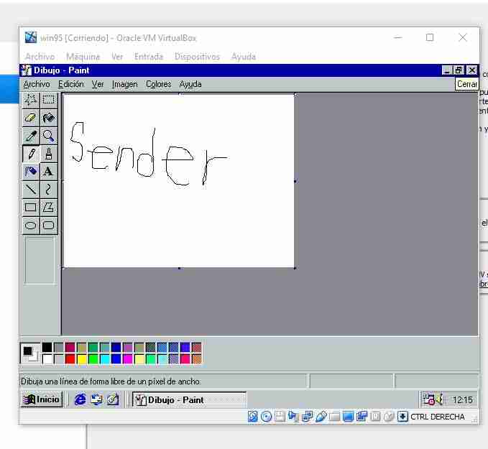Switch to the Airbrush spray tool

(x=31, y=172)
